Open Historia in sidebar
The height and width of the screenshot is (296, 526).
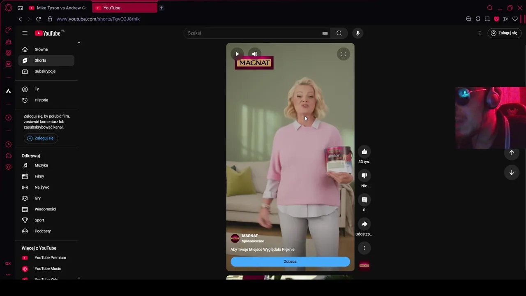[x=46, y=100]
